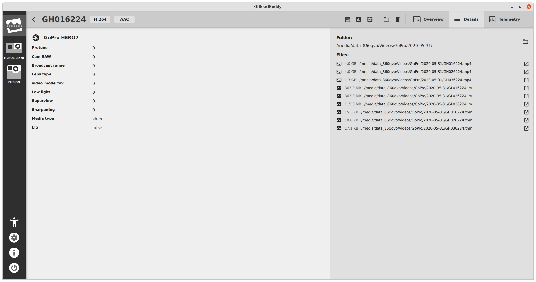Open the OffloadBuddy dashboard logo icon
536x282 pixels.
pyautogui.click(x=14, y=25)
